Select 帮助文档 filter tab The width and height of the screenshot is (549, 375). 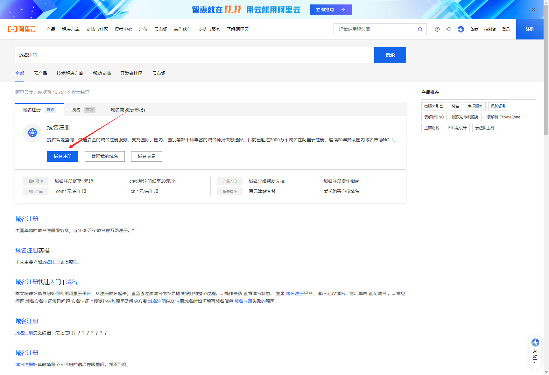(x=102, y=73)
